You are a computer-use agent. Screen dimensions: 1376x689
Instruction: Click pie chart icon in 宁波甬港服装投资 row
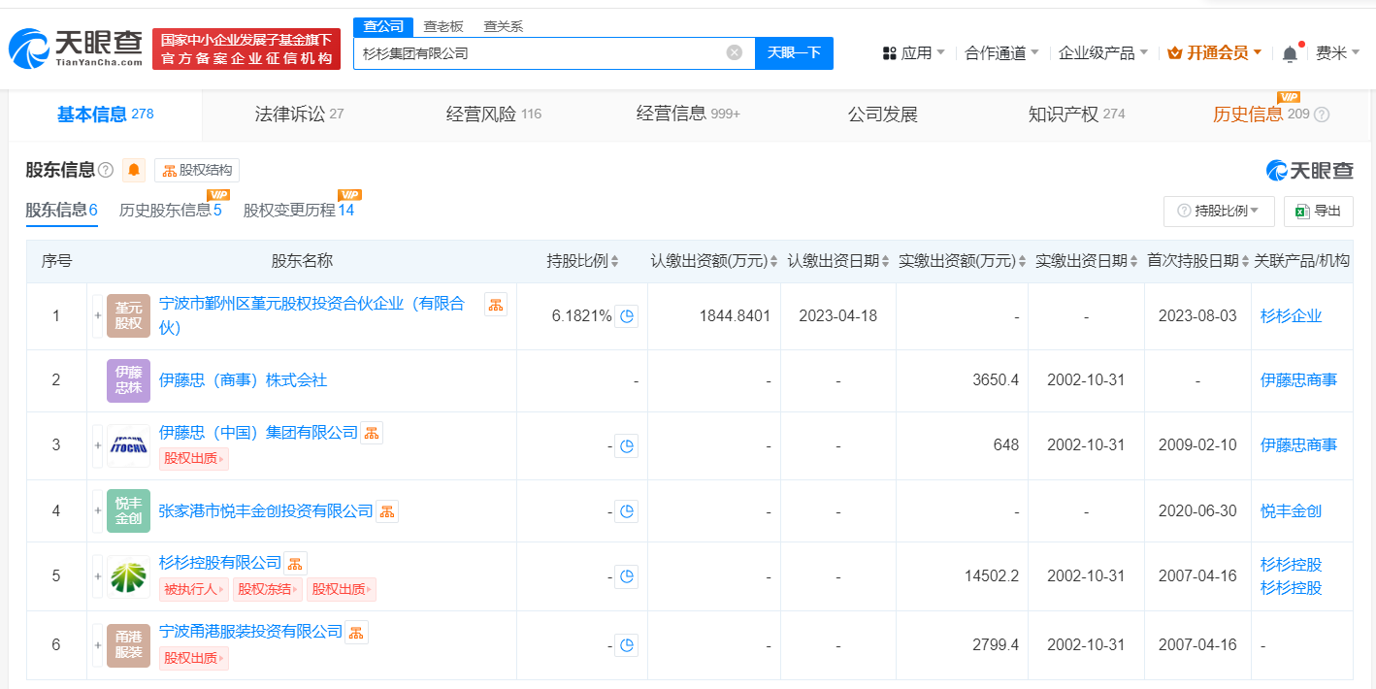point(627,645)
